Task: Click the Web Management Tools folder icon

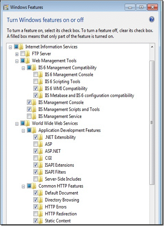Action: coord(28,61)
